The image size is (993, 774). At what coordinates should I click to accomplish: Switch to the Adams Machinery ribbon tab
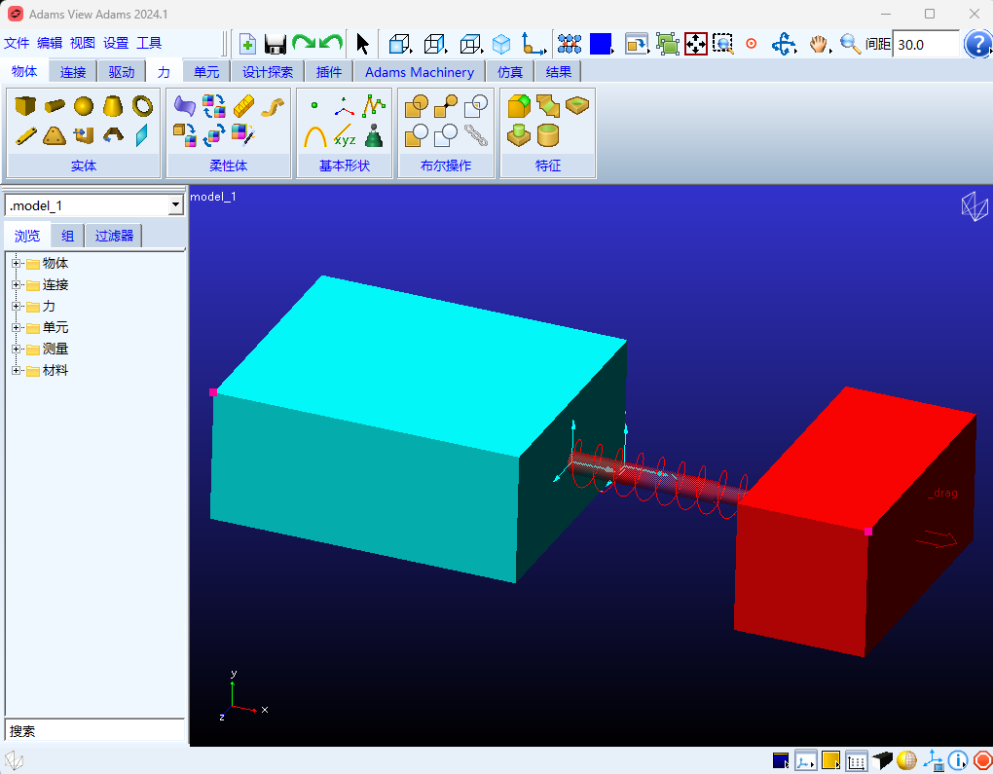420,72
